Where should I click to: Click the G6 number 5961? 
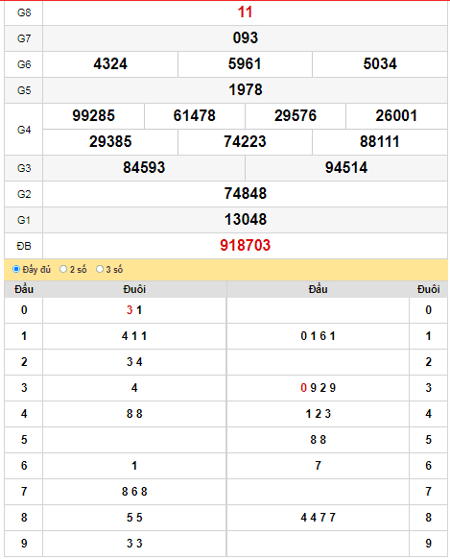pos(245,64)
